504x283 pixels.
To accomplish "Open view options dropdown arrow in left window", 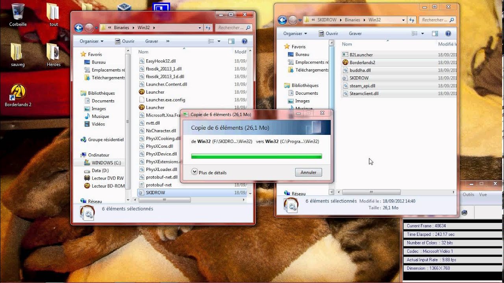I will click(219, 41).
